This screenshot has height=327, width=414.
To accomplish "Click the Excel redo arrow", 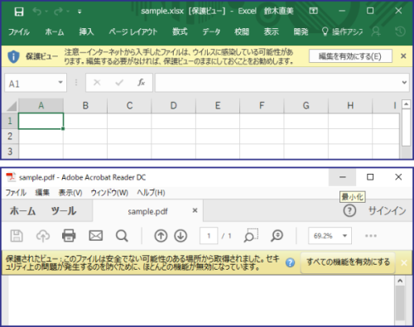I will pyautogui.click(x=58, y=12).
